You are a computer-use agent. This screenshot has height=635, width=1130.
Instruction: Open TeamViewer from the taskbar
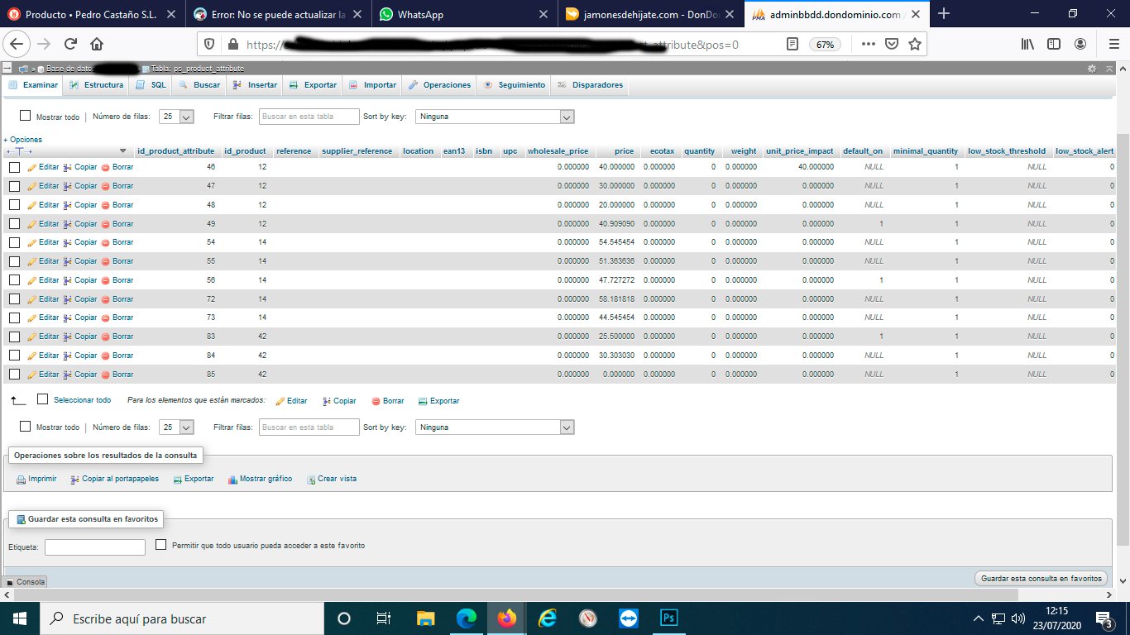coord(628,618)
